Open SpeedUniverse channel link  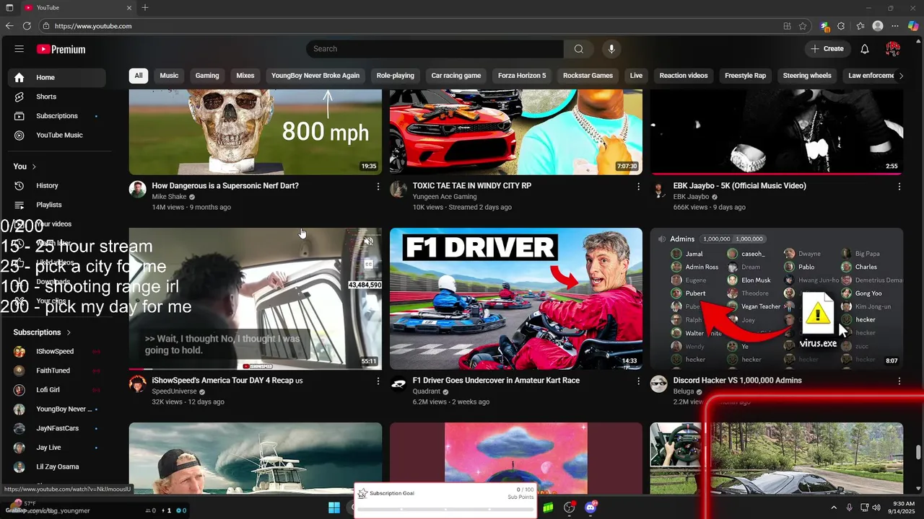tap(174, 391)
